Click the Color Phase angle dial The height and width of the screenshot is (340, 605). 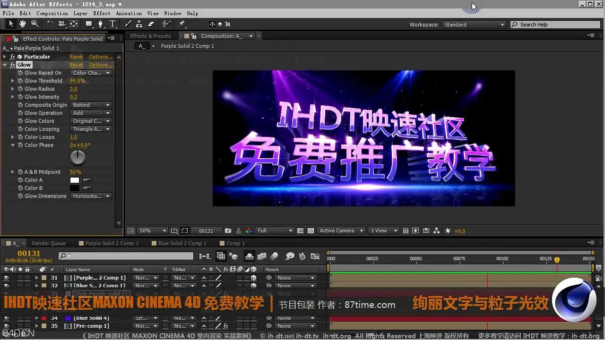coord(78,158)
